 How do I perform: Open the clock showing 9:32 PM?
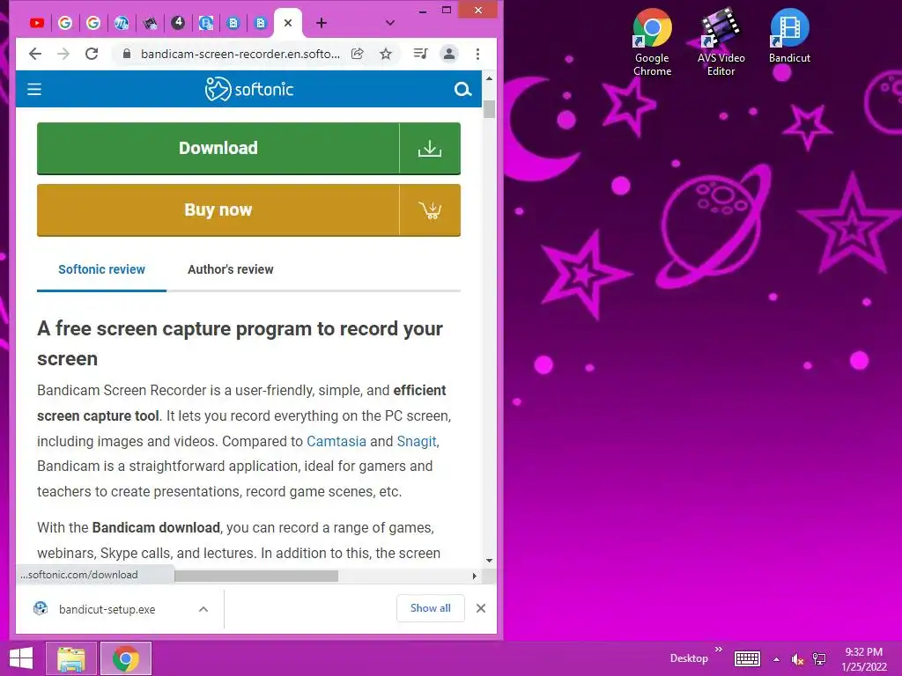pyautogui.click(x=864, y=659)
